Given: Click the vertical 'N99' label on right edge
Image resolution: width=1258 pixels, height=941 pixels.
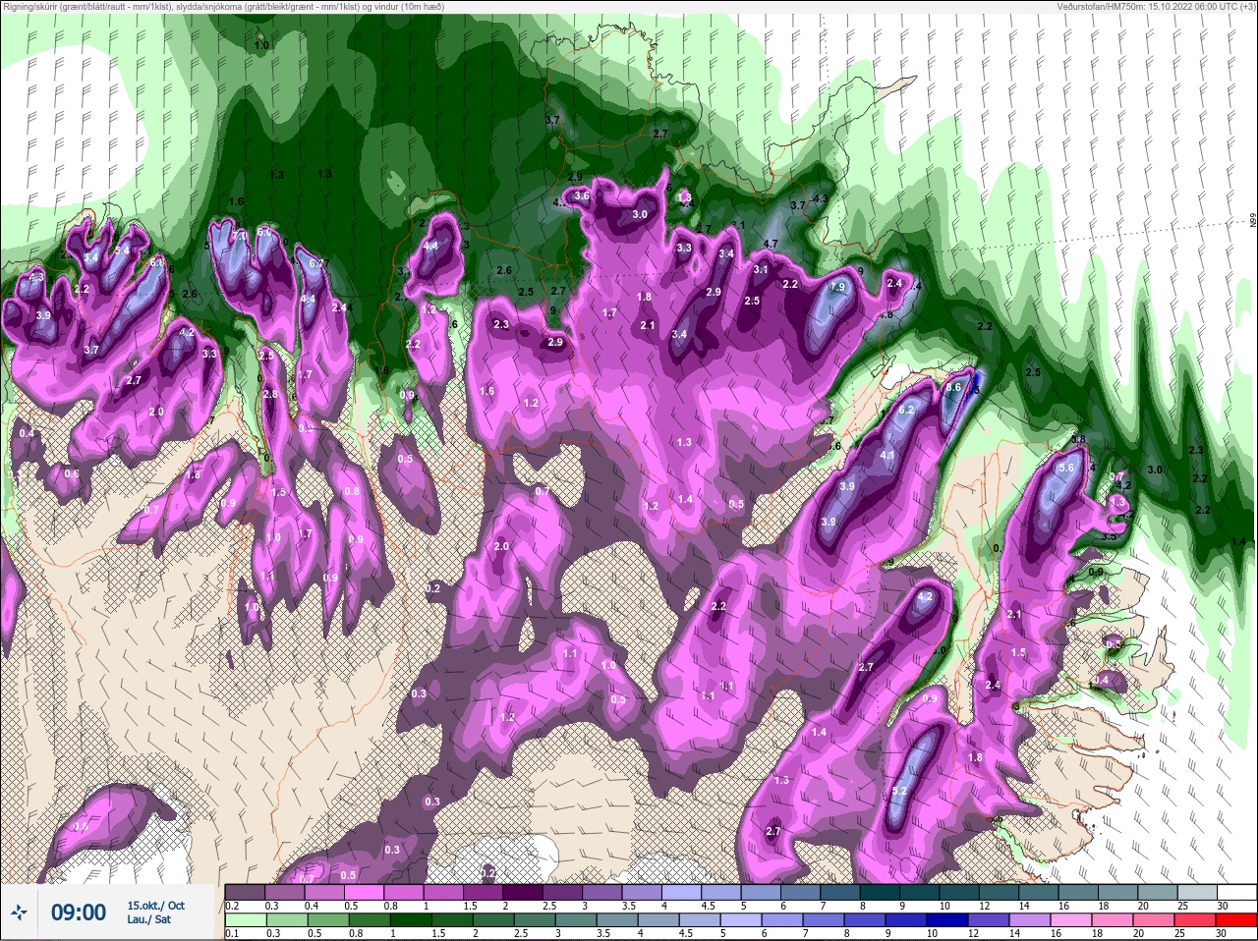Looking at the screenshot, I should point(1253,222).
